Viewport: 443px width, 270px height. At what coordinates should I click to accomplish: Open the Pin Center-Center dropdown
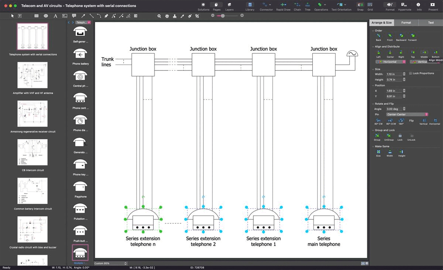407,115
